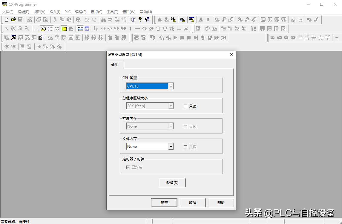This screenshot has width=342, height=224.
Task: Toggle the 只读 checkbox for 总程序区域大小
Action: point(185,106)
